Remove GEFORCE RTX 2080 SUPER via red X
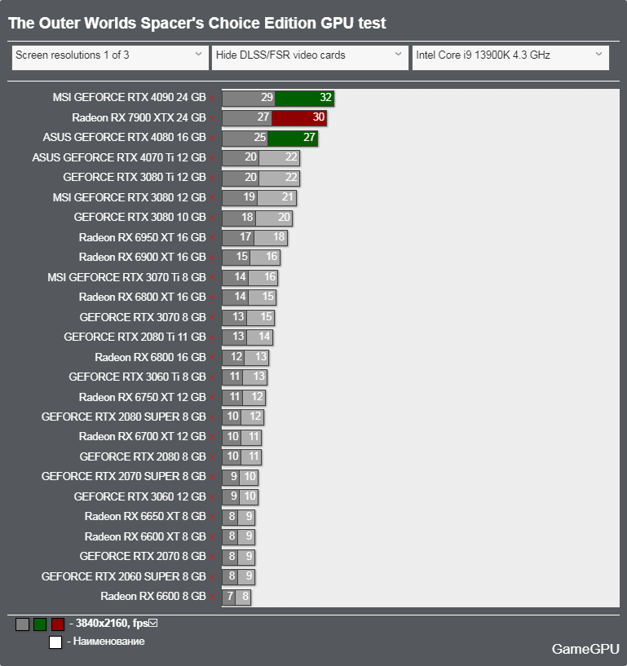627x666 pixels. [212, 417]
